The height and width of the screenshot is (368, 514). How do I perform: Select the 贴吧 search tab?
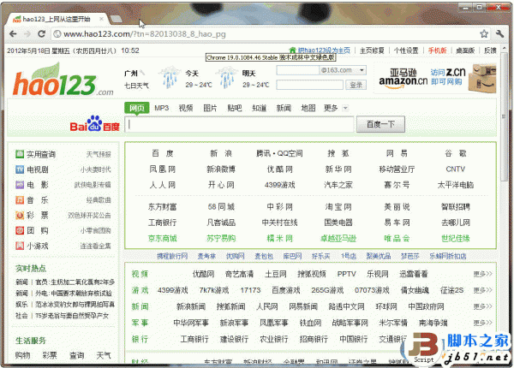[x=235, y=108]
